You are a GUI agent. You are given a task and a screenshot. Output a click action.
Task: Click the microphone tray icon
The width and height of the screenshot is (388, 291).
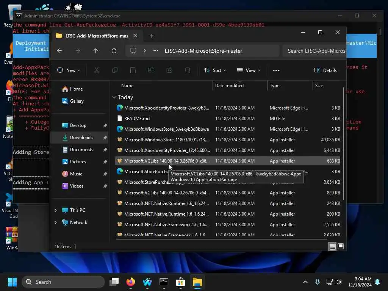click(x=318, y=282)
